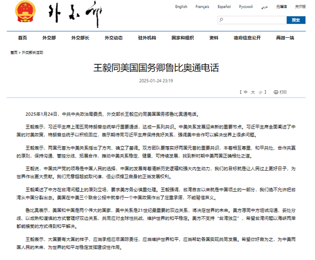
Task: Click the article title 王毅同美国国务卿鲁比奥通电话
Action: point(156,68)
